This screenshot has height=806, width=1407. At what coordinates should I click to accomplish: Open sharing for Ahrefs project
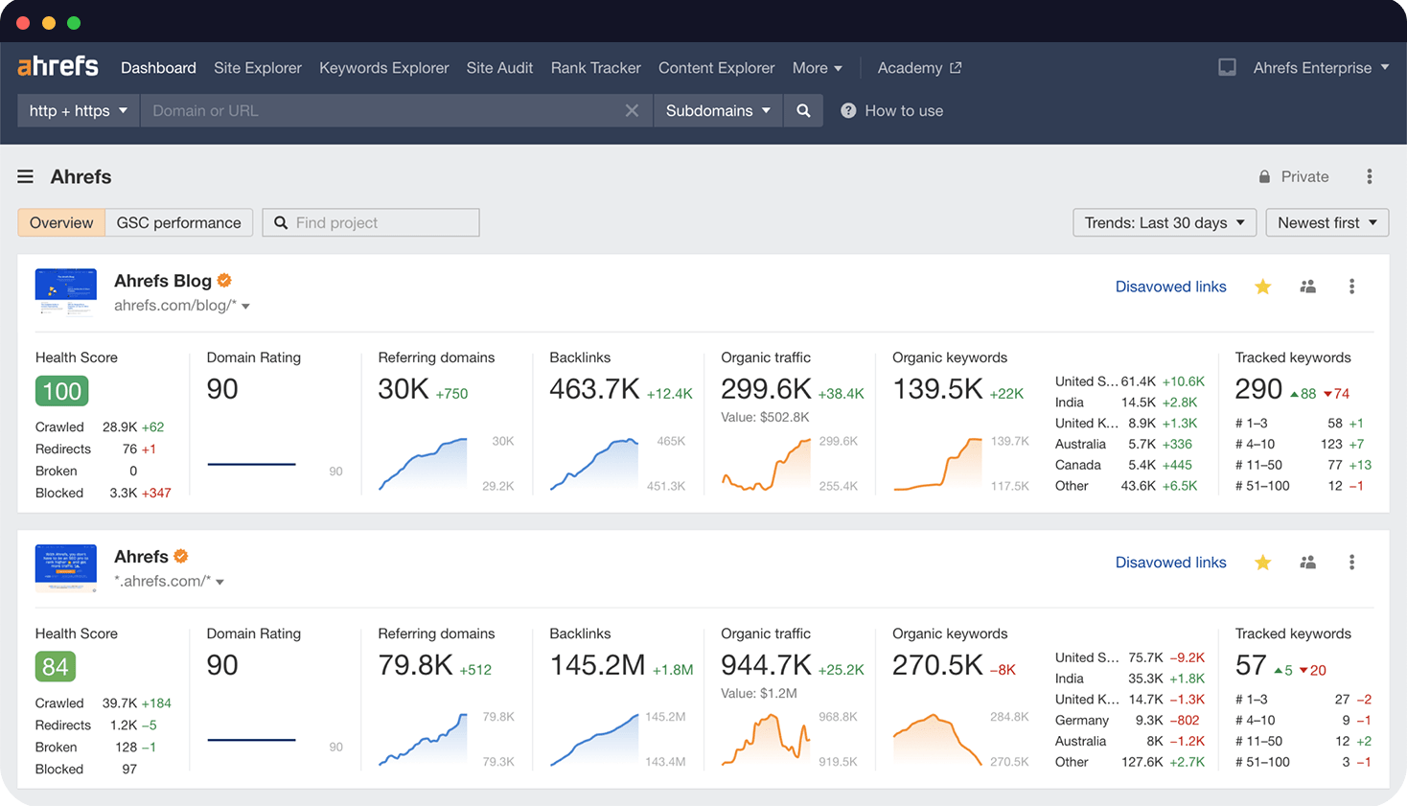tap(1307, 563)
